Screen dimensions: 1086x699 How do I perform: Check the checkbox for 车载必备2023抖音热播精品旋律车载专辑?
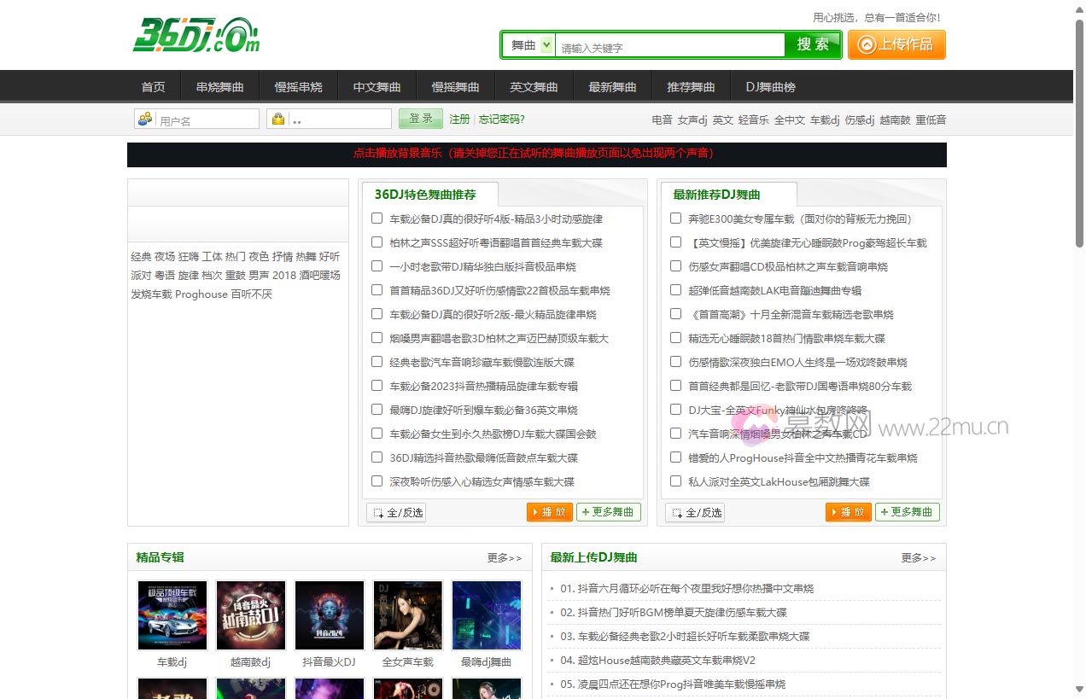click(377, 386)
